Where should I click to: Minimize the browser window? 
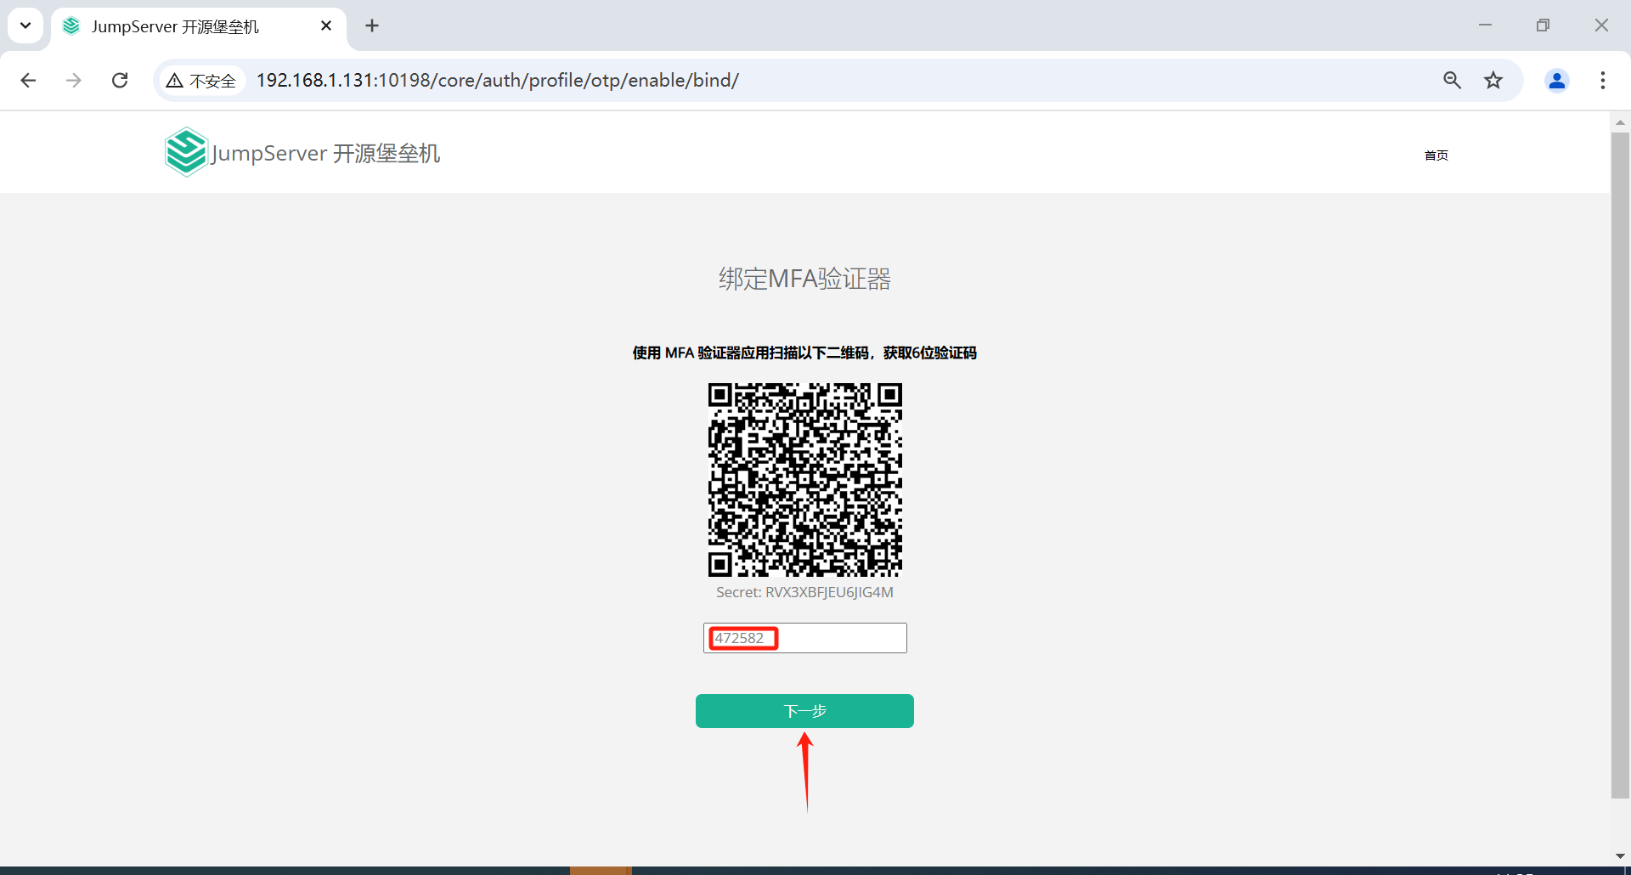[x=1485, y=25]
